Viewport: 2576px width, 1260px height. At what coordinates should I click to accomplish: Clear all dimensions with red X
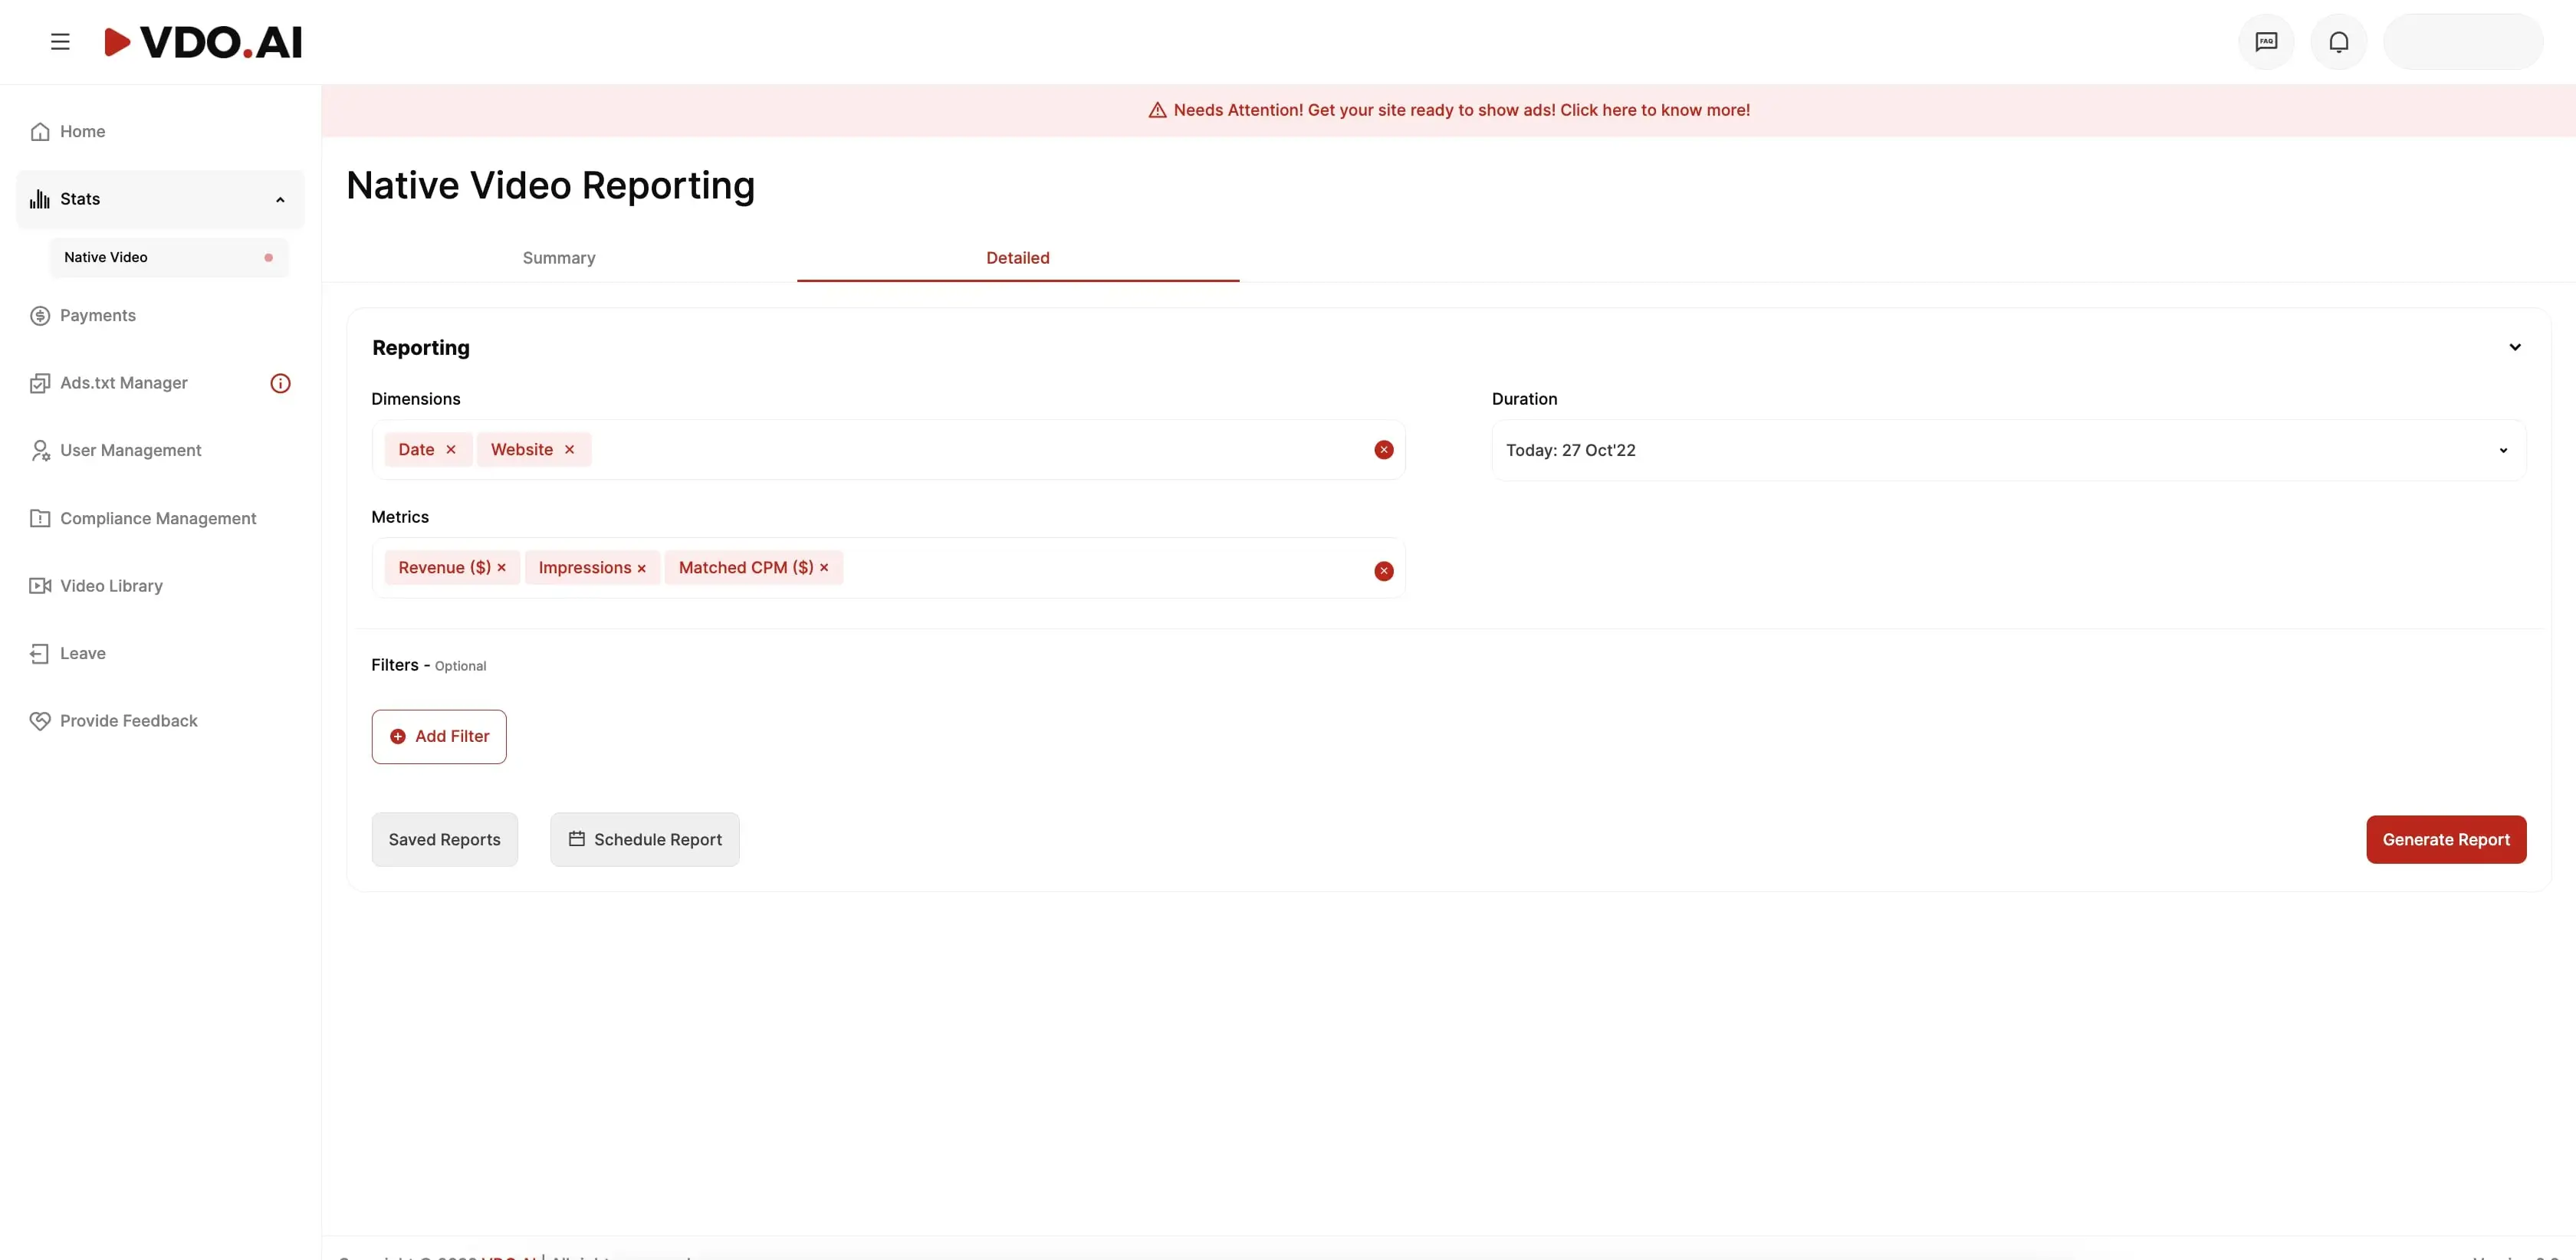coord(1383,450)
